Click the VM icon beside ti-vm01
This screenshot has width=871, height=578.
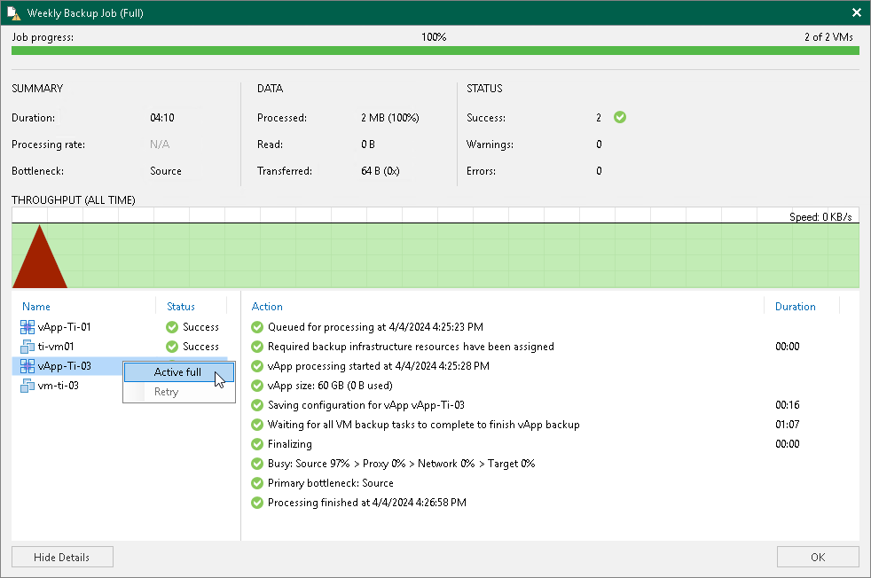tap(27, 346)
